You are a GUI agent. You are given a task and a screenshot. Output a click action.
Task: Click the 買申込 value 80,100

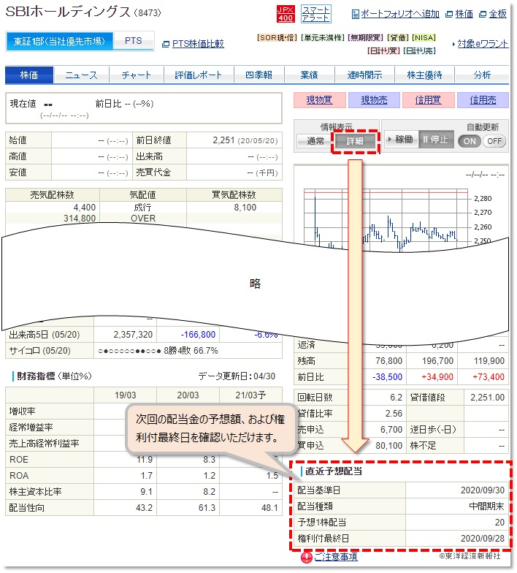tap(388, 446)
